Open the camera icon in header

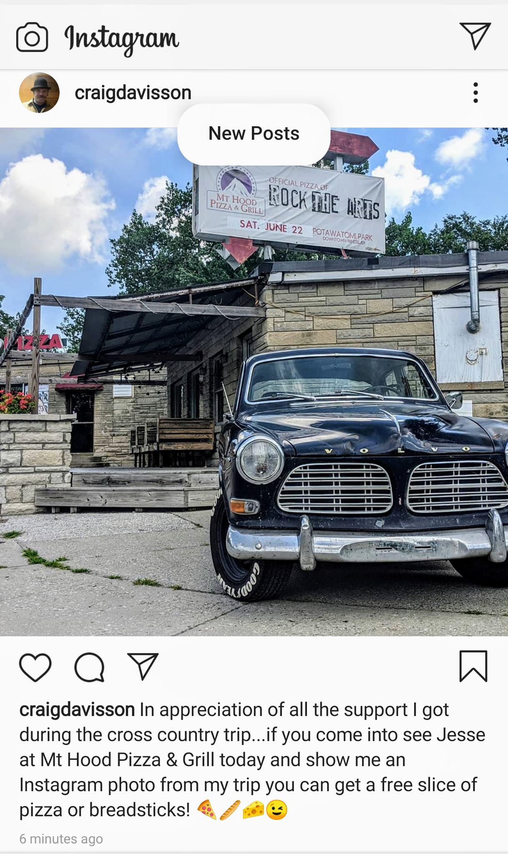click(x=32, y=38)
